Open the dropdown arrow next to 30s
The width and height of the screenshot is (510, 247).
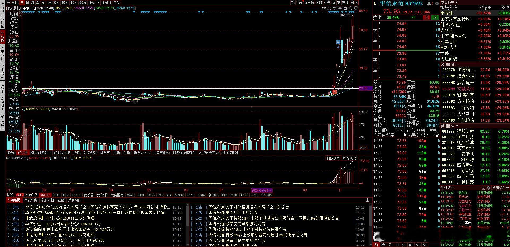click(99, 3)
